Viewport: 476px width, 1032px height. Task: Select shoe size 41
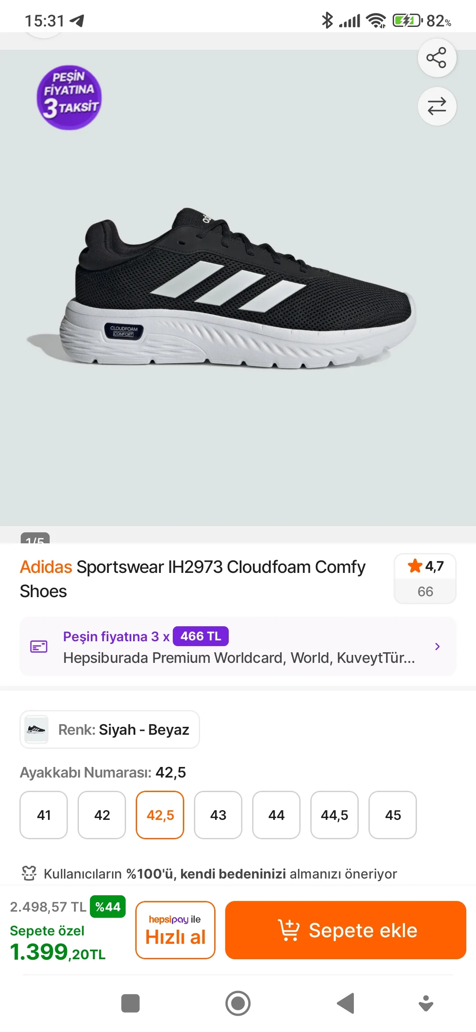[x=44, y=815]
